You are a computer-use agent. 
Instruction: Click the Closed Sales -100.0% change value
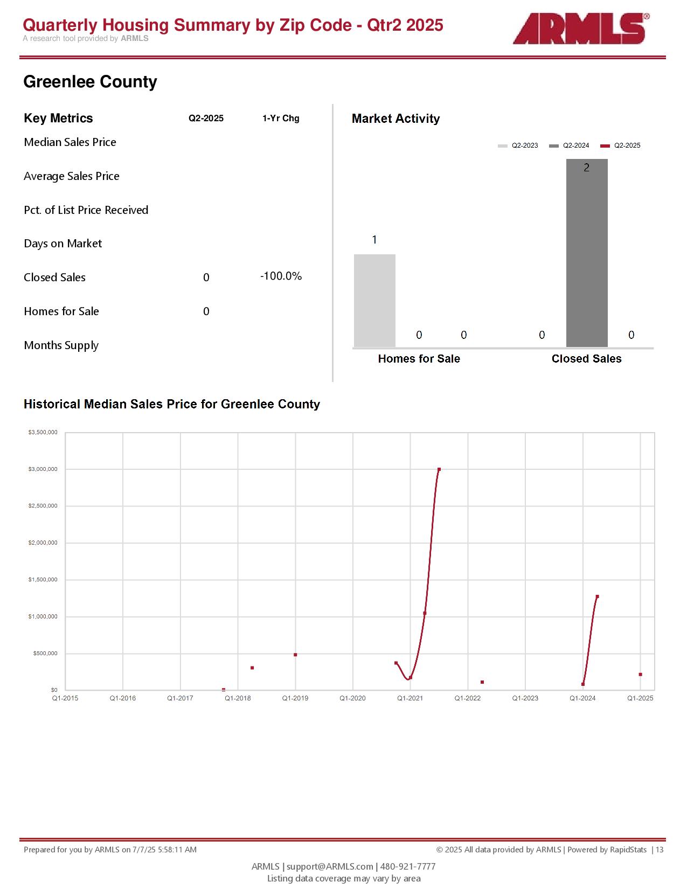click(281, 276)
